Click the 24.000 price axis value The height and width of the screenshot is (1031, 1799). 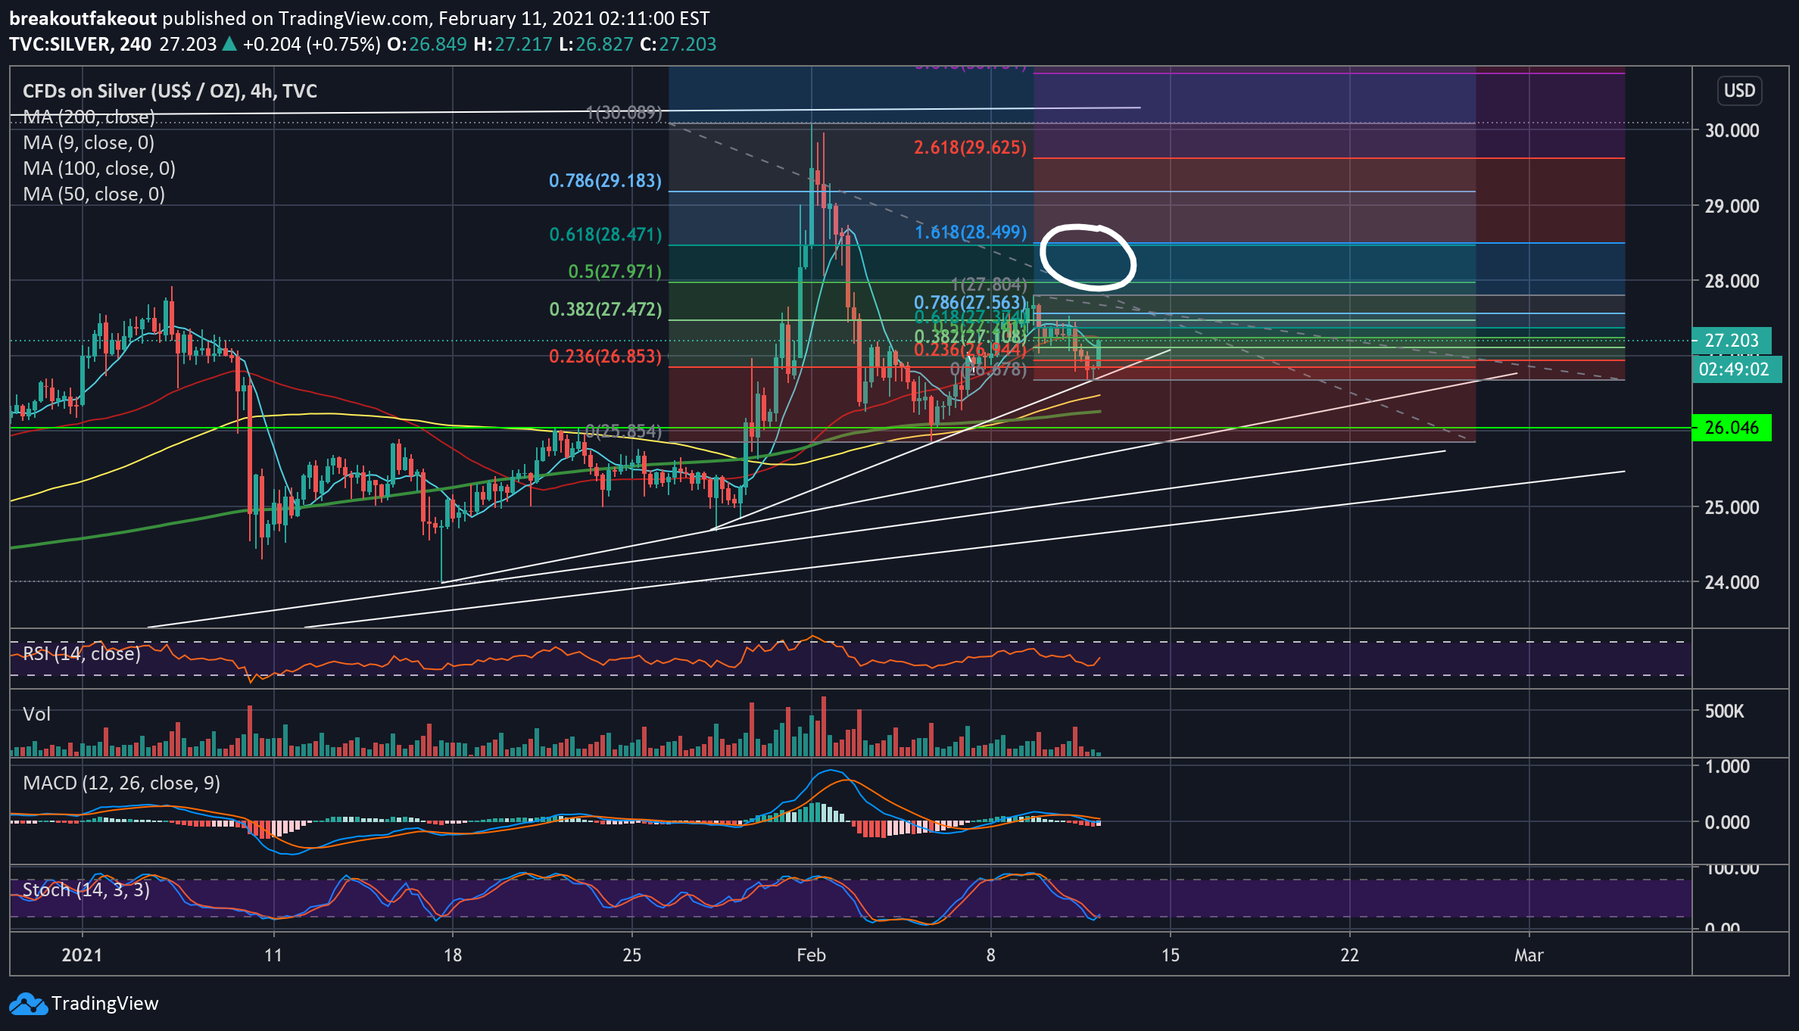(x=1732, y=582)
